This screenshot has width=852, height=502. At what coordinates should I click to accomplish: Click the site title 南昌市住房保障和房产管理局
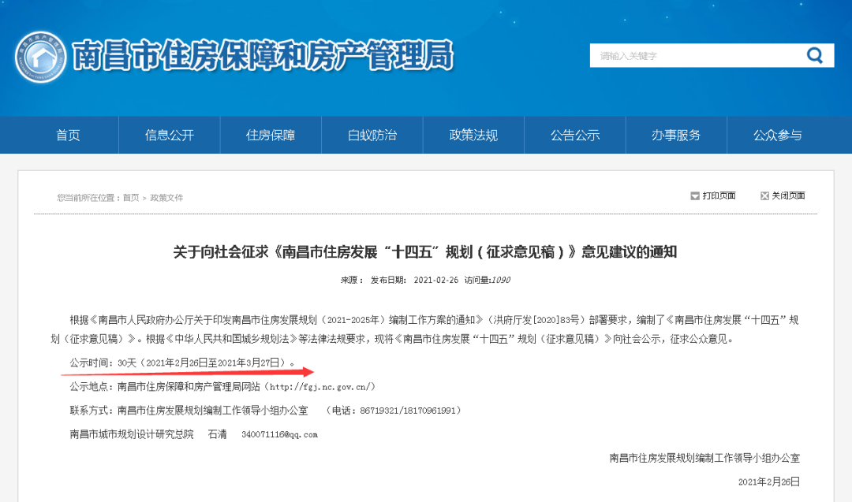263,55
